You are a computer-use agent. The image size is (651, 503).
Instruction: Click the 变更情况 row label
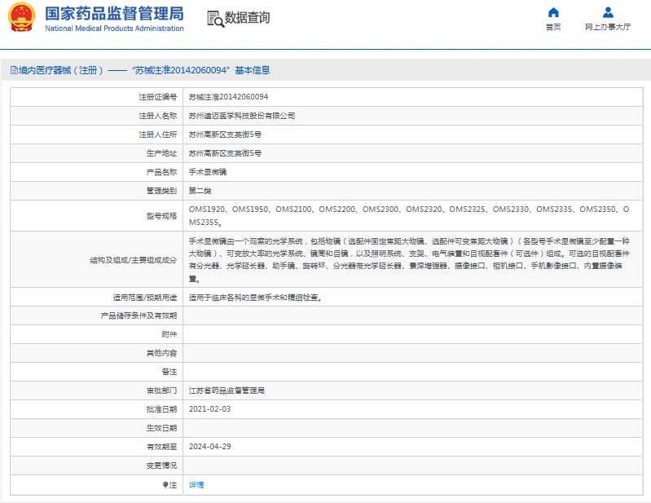(x=161, y=465)
